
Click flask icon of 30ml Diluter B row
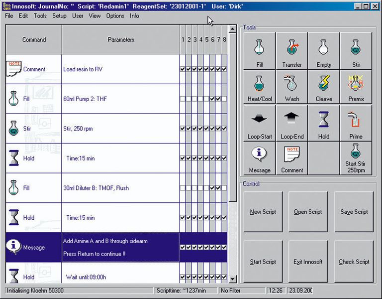[x=13, y=187]
